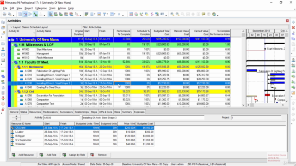Open the dropdown arrow beside Columns icon

(x=94, y=14)
